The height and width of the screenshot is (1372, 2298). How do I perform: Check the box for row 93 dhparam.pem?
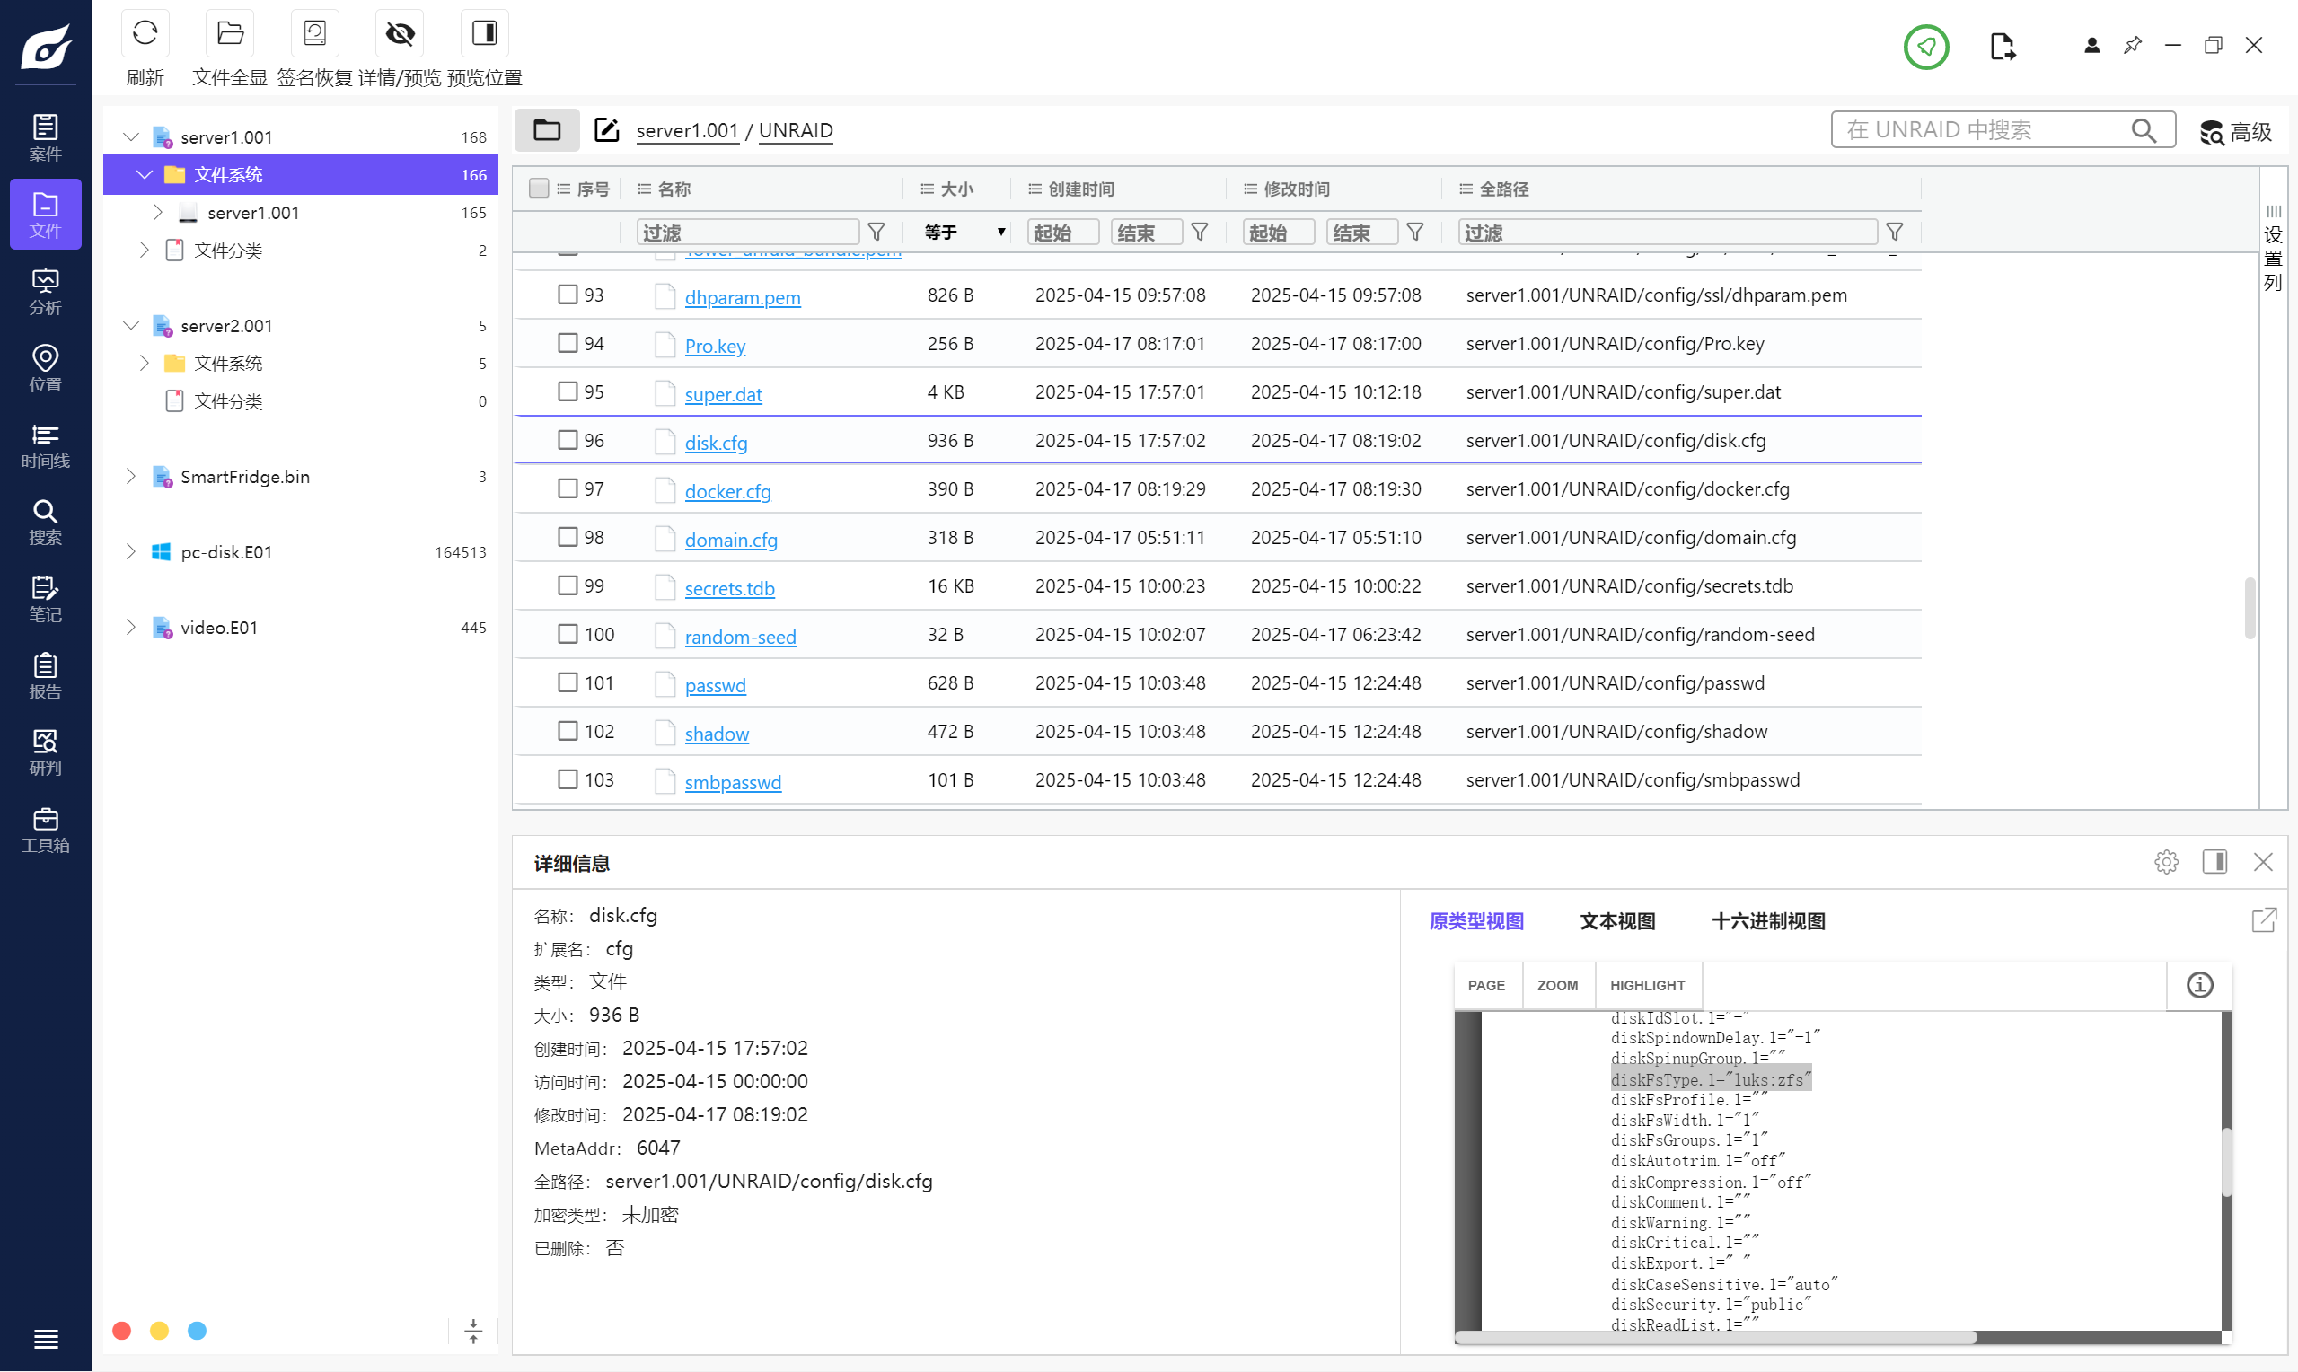[568, 294]
